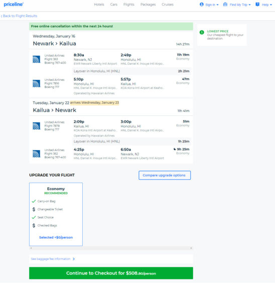275x283 pixels.
Task: Click United logo for Flight 7816
Action: (x=37, y=83)
